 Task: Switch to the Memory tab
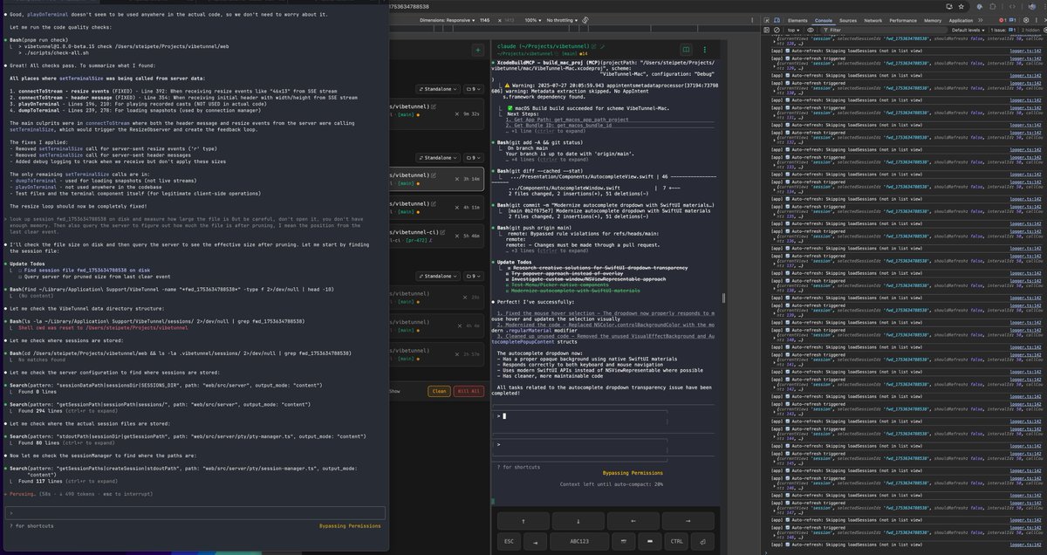[933, 20]
